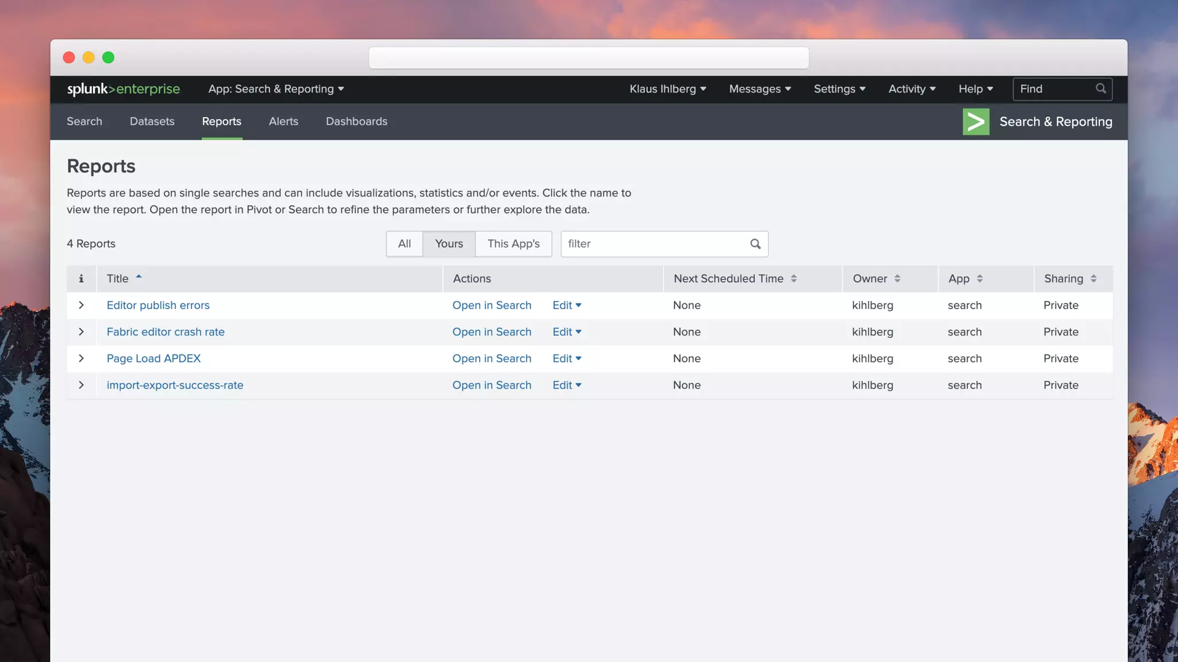The height and width of the screenshot is (662, 1178).
Task: Select the All reports filter toggle
Action: [404, 244]
